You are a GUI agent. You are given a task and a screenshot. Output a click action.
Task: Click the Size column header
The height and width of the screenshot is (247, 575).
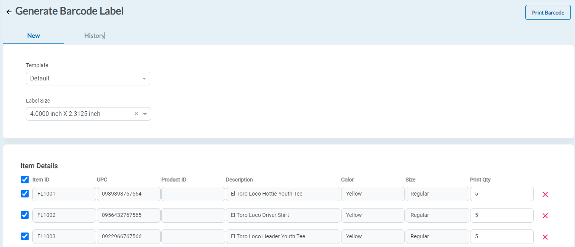(411, 180)
